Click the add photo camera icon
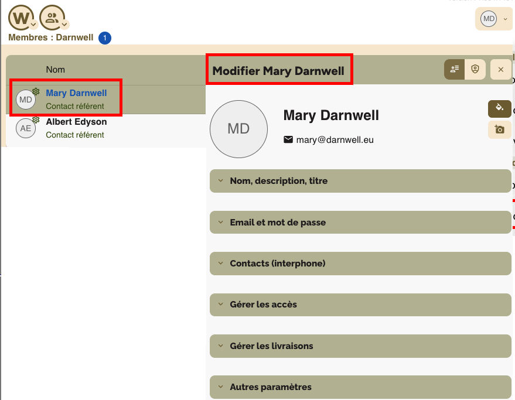Image resolution: width=515 pixels, height=400 pixels. tap(499, 129)
